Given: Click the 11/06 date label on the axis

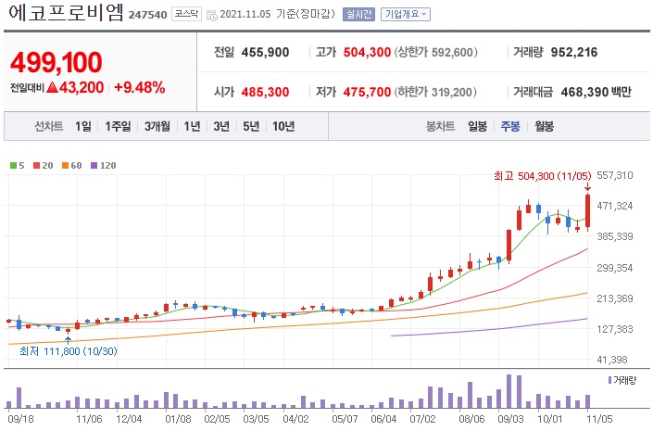Looking at the screenshot, I should [x=89, y=419].
